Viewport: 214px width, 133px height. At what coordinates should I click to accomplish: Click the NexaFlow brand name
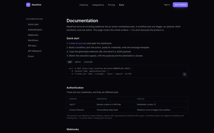coord(36,5)
